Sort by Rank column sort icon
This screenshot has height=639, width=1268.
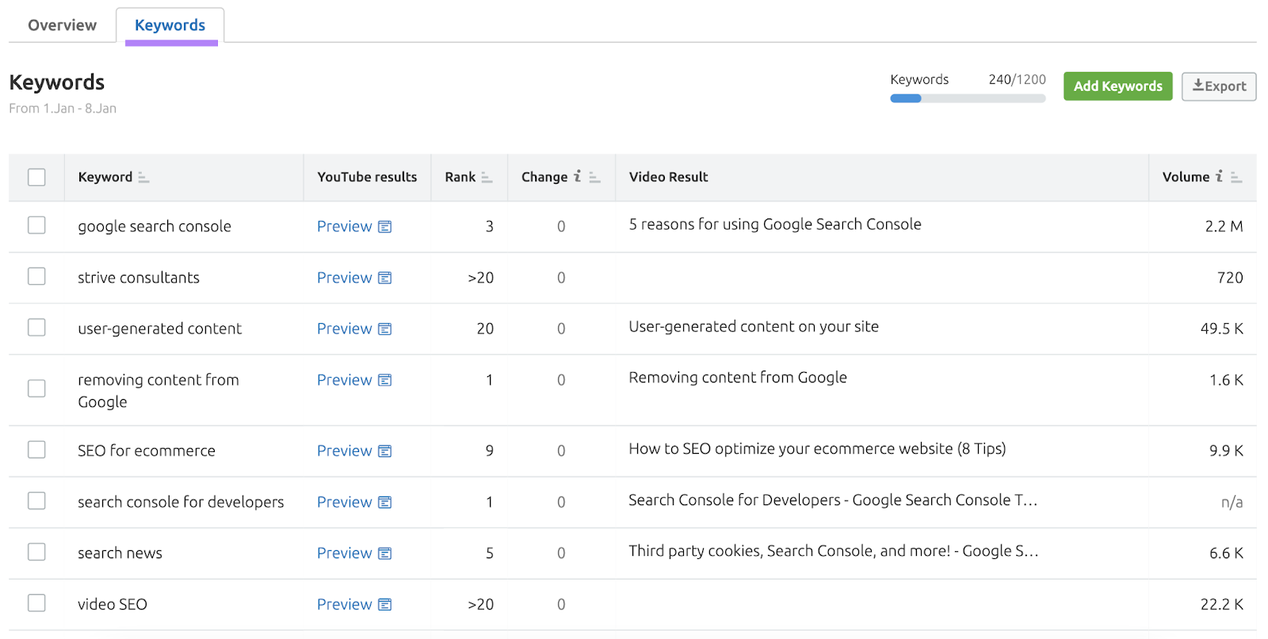pyautogui.click(x=487, y=177)
